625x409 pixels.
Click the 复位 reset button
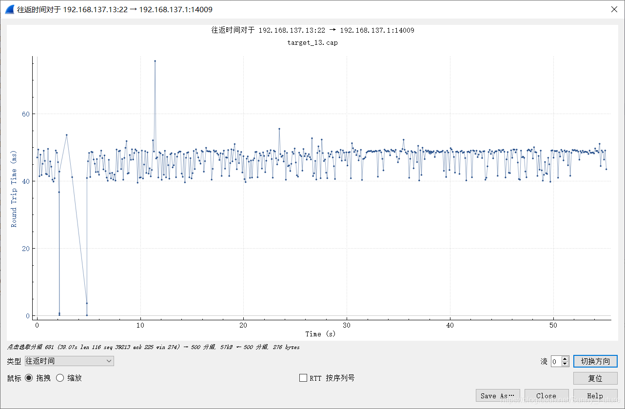[x=595, y=378]
